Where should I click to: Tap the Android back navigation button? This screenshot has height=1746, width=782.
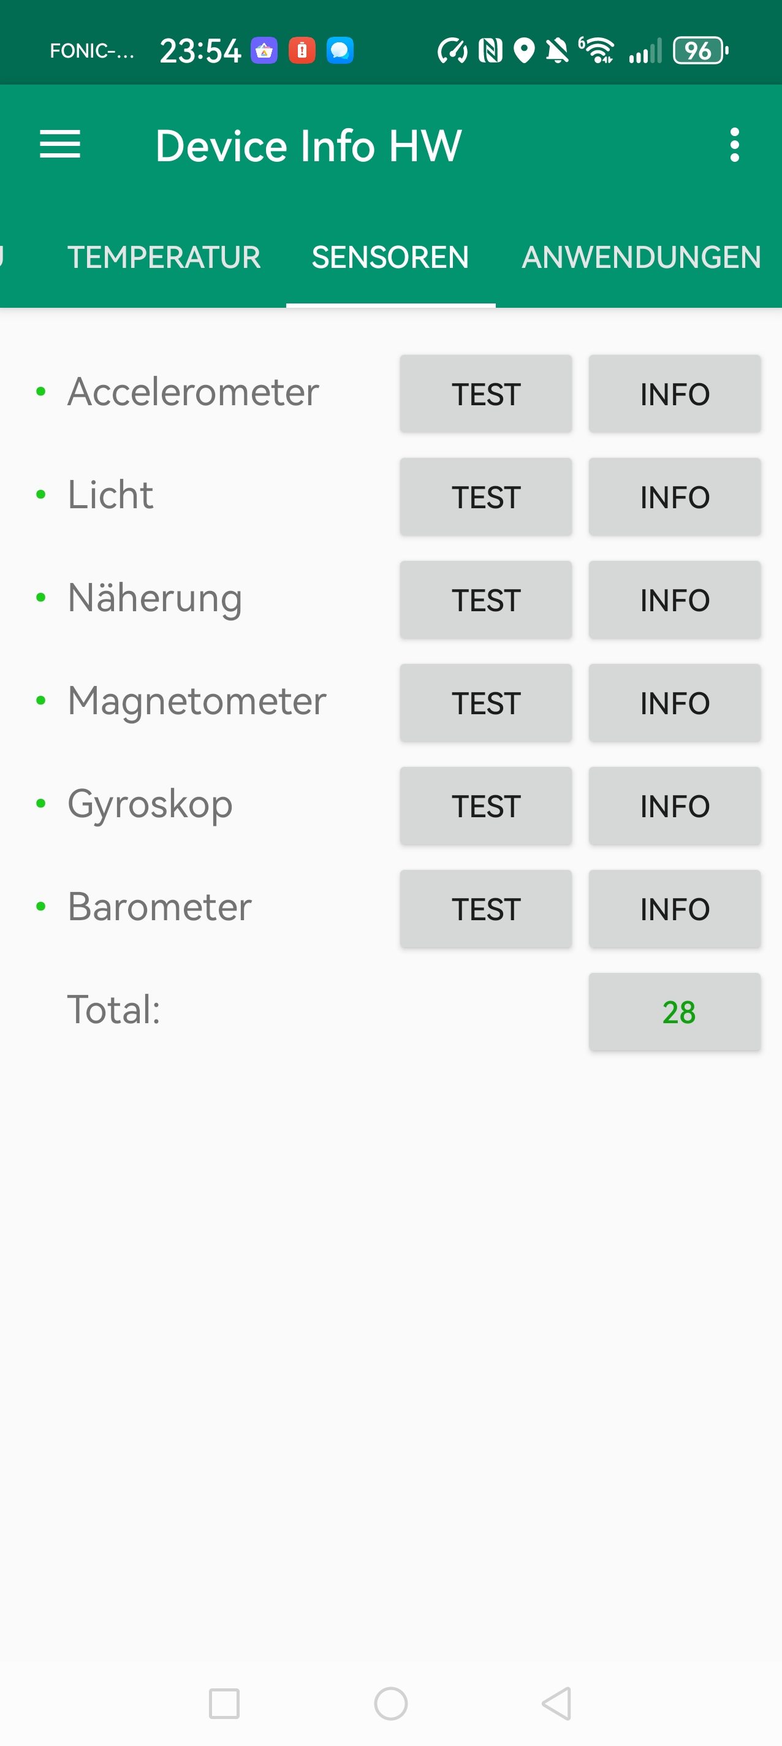[x=557, y=1702]
